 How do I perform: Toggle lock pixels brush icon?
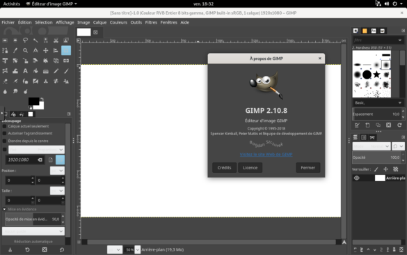(376, 169)
